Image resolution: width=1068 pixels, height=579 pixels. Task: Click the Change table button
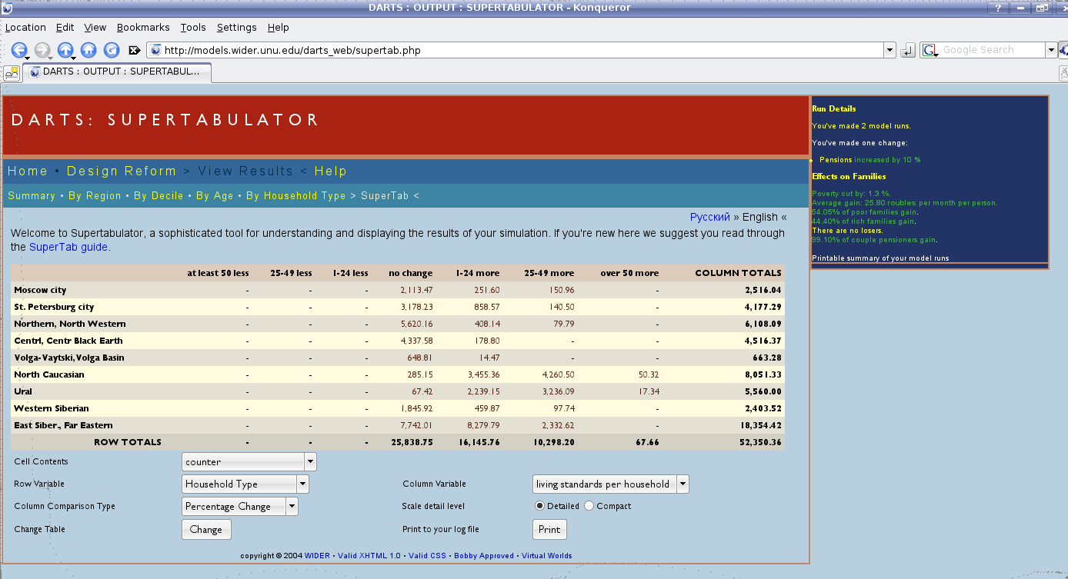[206, 530]
